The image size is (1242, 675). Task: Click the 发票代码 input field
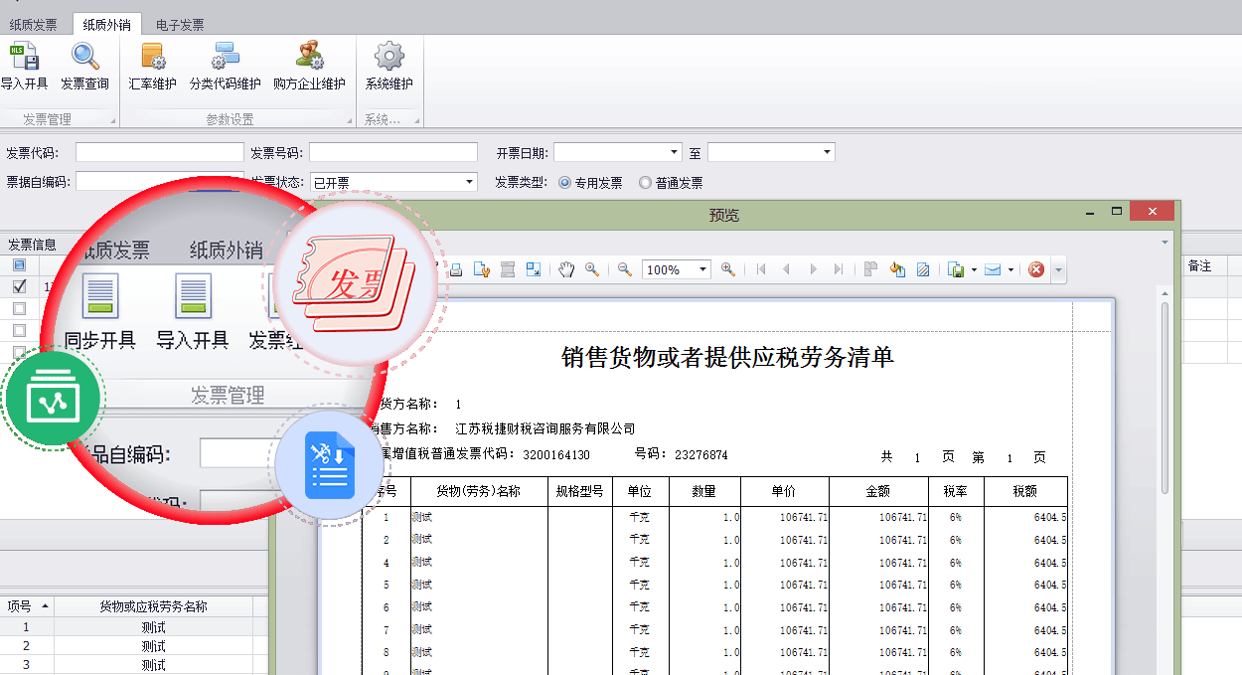pyautogui.click(x=159, y=152)
